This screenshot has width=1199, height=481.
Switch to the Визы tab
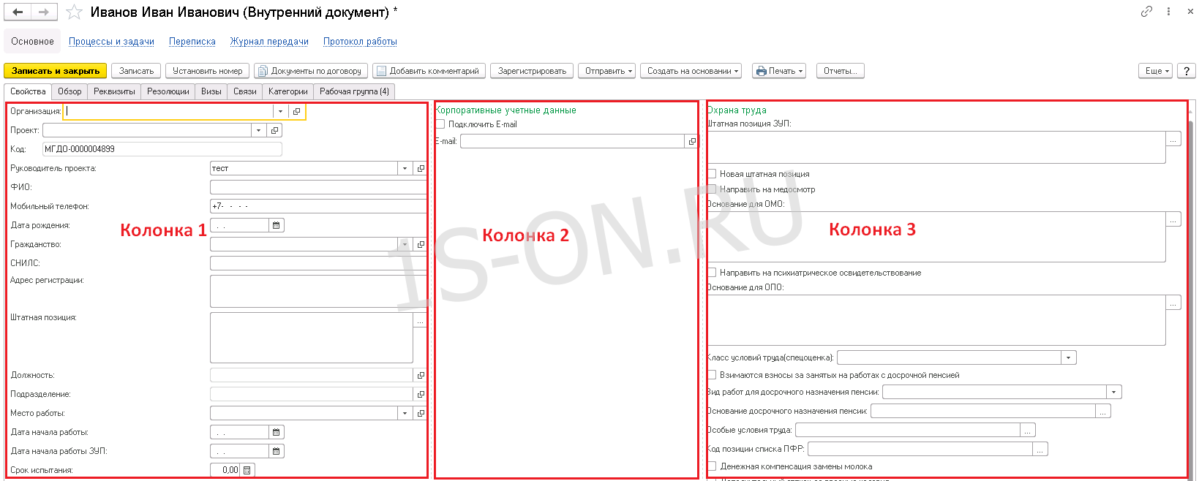coord(211,91)
